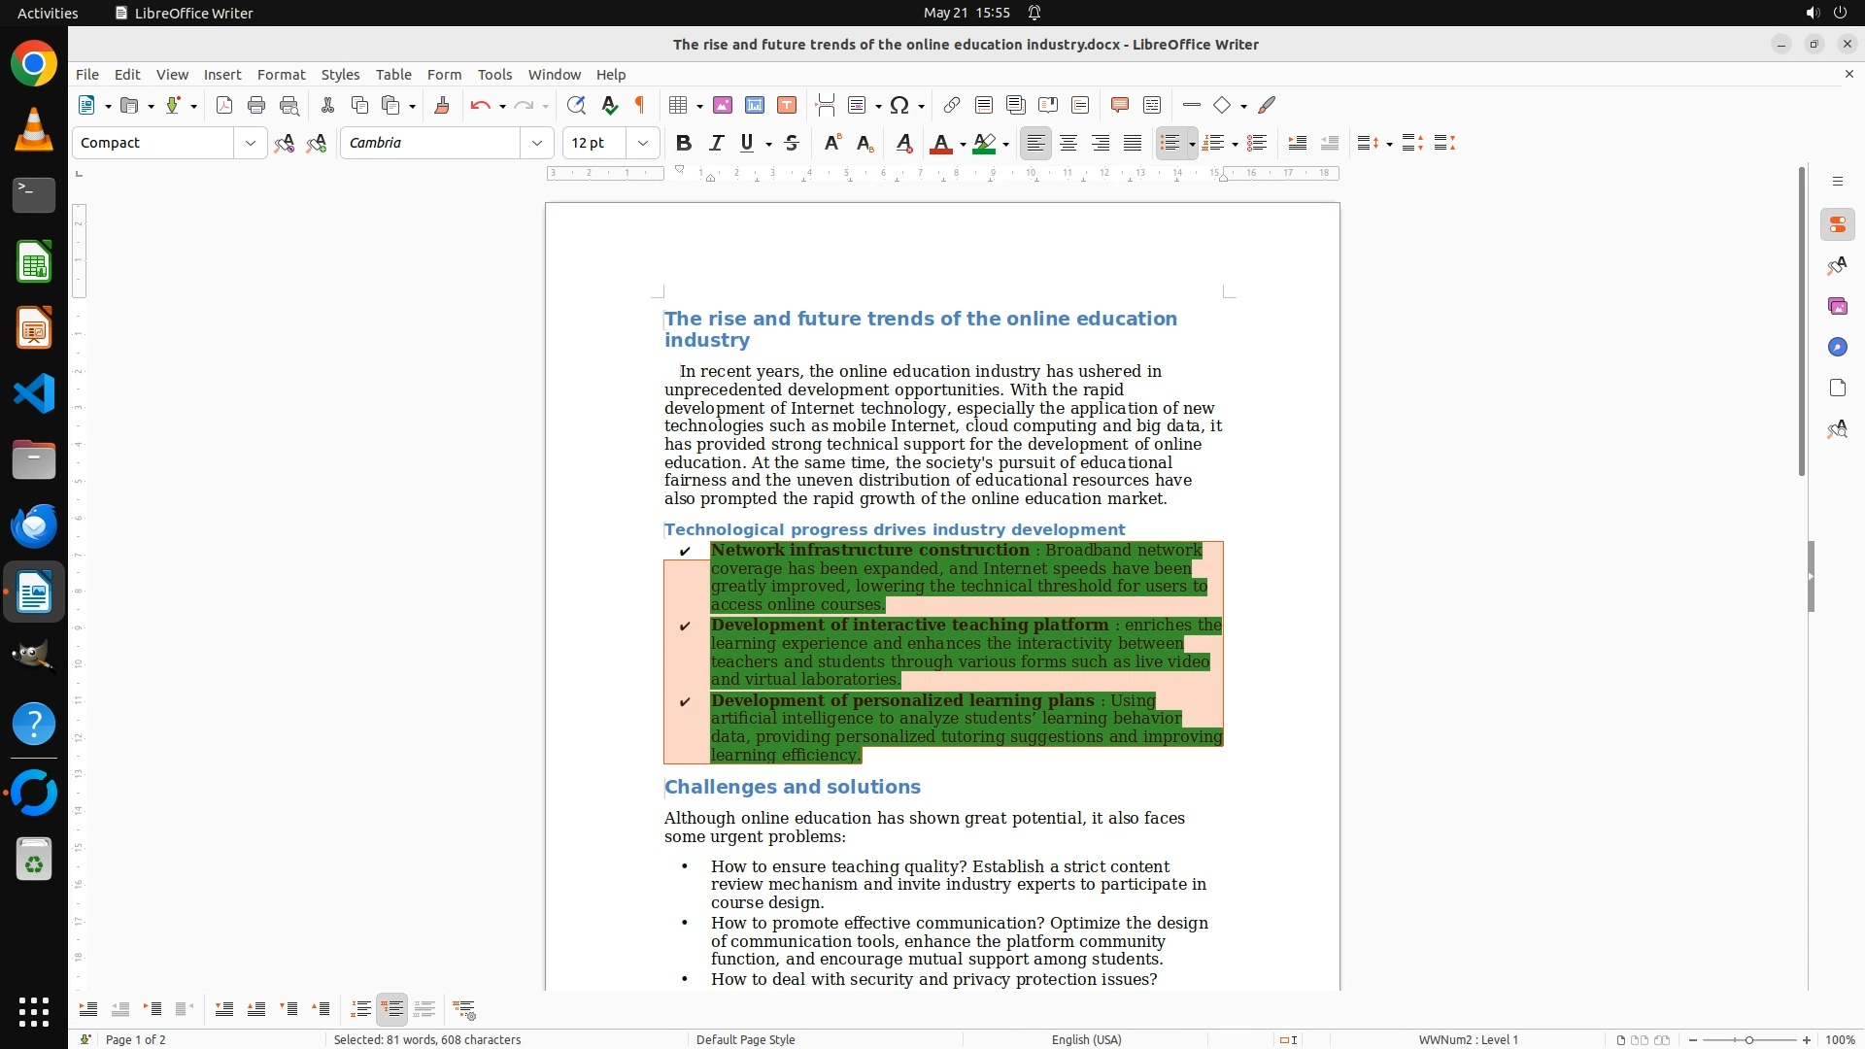
Task: Click Default Page Style in status bar
Action: coord(745,1039)
